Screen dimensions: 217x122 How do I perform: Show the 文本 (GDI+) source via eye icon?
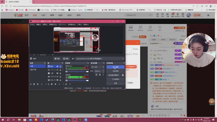coord(57,70)
